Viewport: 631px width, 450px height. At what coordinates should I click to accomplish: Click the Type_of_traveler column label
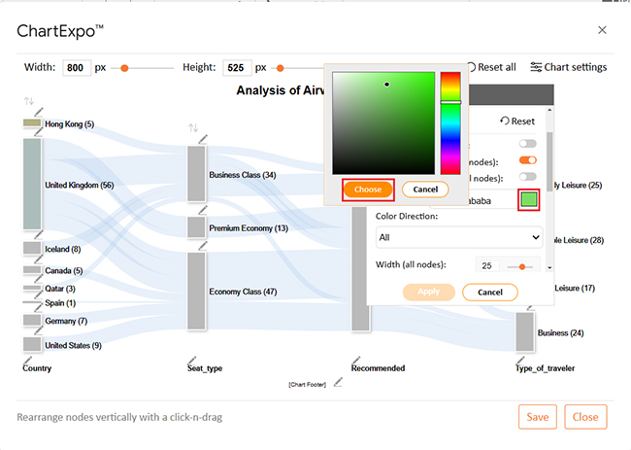click(x=545, y=368)
